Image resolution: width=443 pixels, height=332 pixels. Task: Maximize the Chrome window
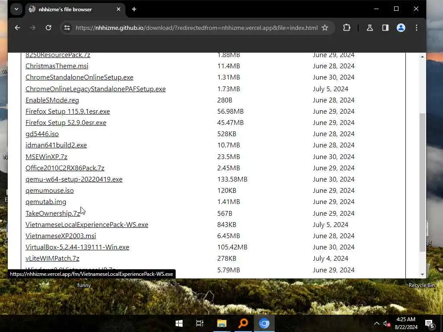pos(396,9)
